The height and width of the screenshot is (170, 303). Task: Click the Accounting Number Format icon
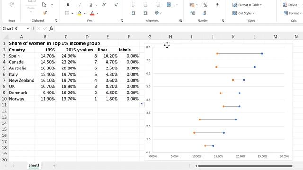coord(192,5)
